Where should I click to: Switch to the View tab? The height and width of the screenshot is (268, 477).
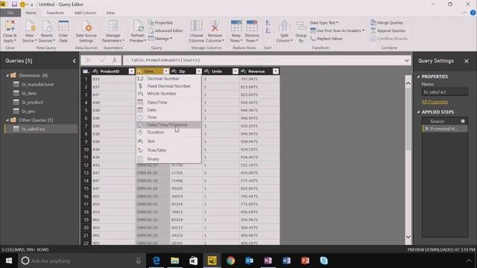[110, 13]
